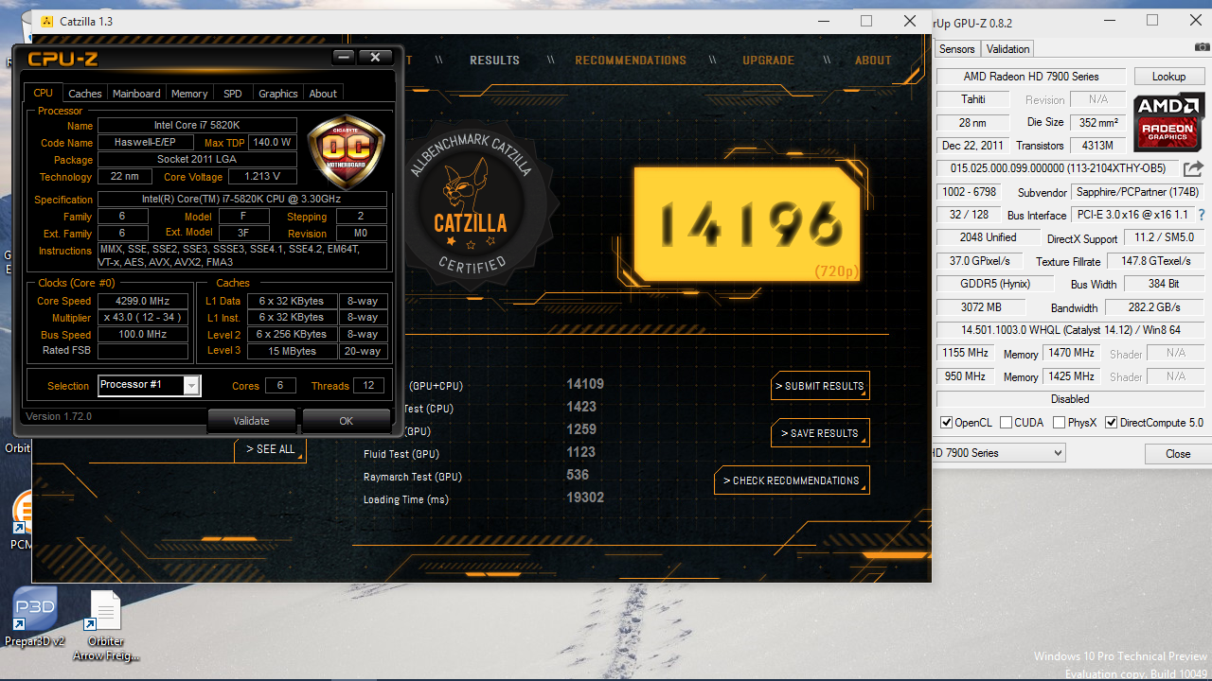1212x681 pixels.
Task: Click the GPU-Z screenshot camera icon
Action: pyautogui.click(x=1202, y=47)
